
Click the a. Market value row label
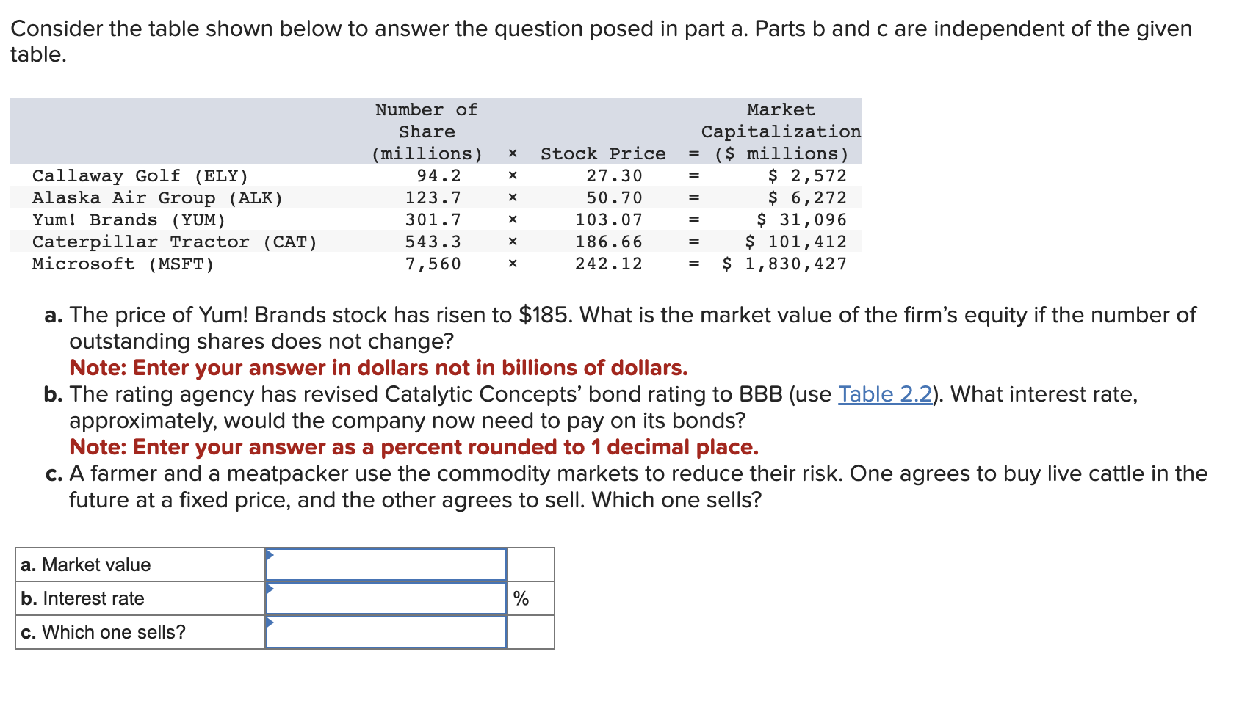pos(86,565)
